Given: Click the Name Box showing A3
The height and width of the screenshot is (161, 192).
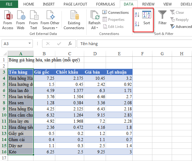Looking at the screenshot, I should 17,44.
